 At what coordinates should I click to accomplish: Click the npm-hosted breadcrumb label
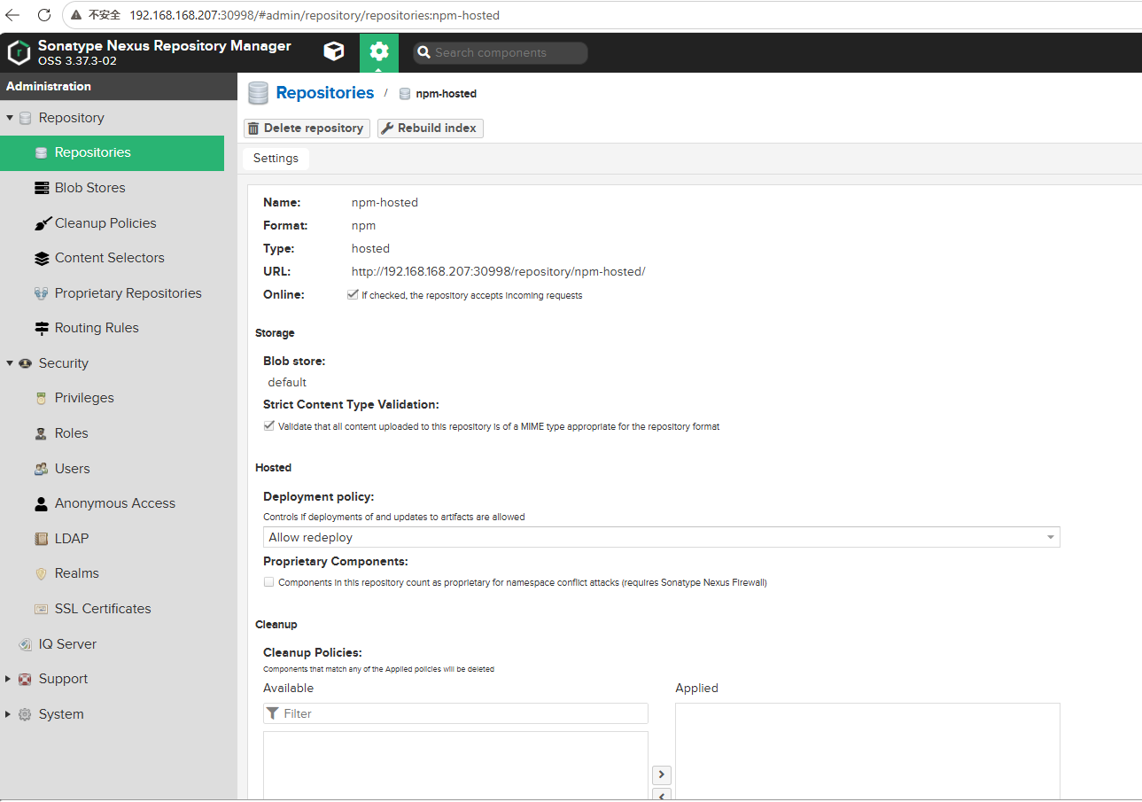(447, 94)
